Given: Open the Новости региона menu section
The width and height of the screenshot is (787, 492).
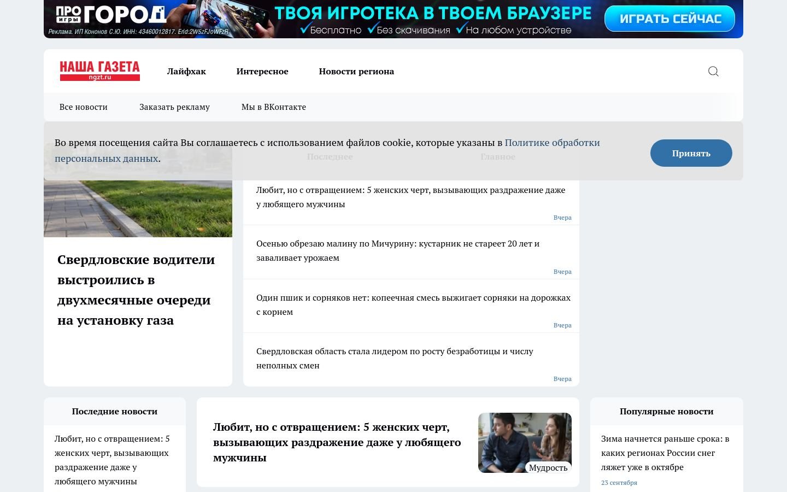Looking at the screenshot, I should (x=356, y=71).
